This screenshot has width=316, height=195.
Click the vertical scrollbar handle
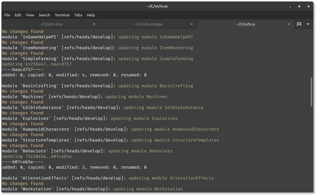311,92
